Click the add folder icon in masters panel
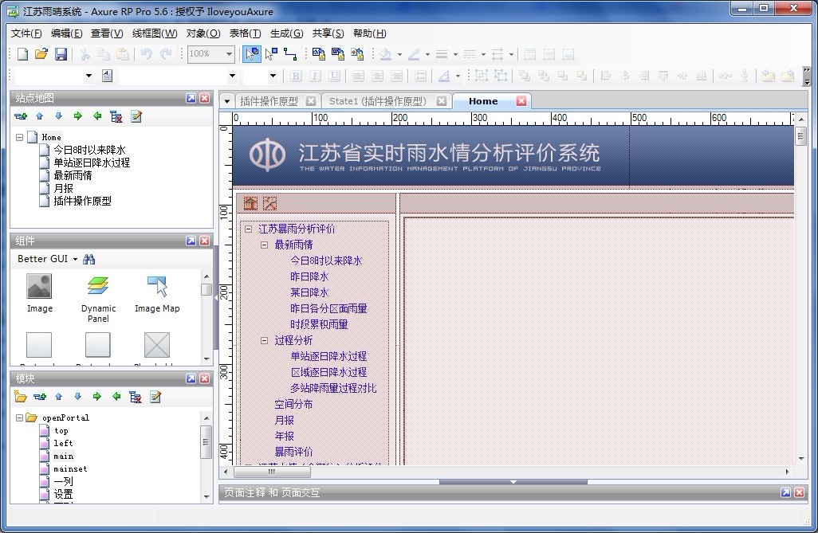 (x=21, y=397)
